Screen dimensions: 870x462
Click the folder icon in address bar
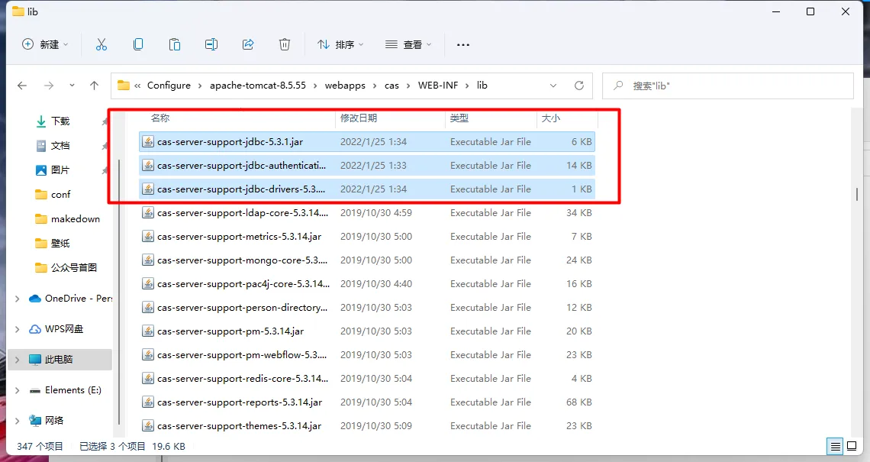pos(123,86)
